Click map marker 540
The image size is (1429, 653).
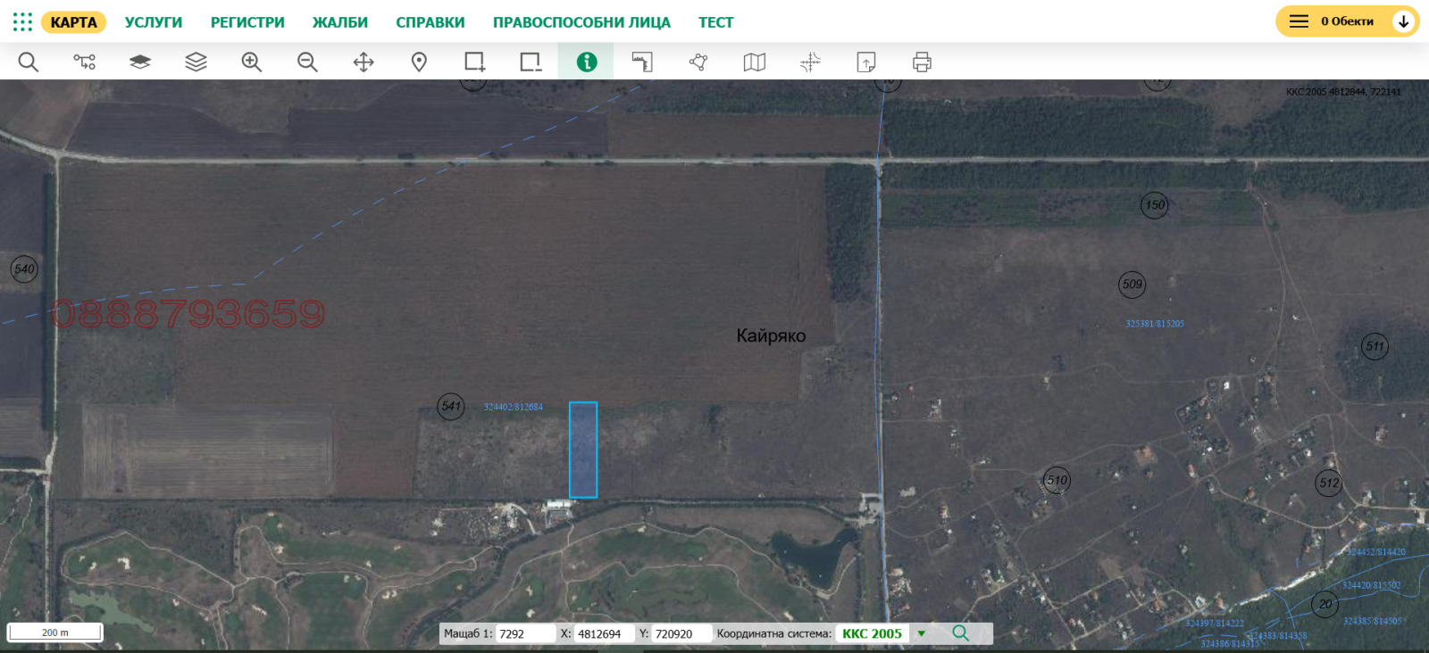pyautogui.click(x=24, y=269)
